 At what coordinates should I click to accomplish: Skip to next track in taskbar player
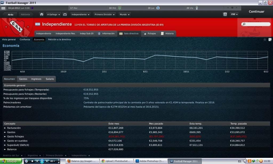[x=47, y=161]
